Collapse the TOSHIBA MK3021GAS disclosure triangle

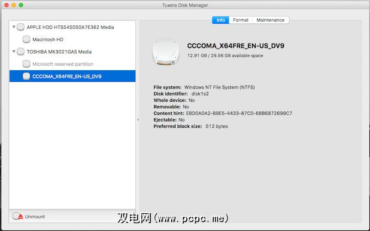pos(14,51)
